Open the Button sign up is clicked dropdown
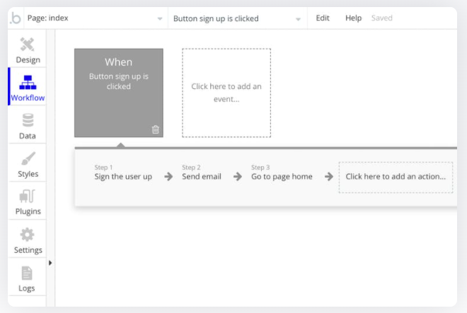Screen dimensions: 467x313 click(x=236, y=18)
